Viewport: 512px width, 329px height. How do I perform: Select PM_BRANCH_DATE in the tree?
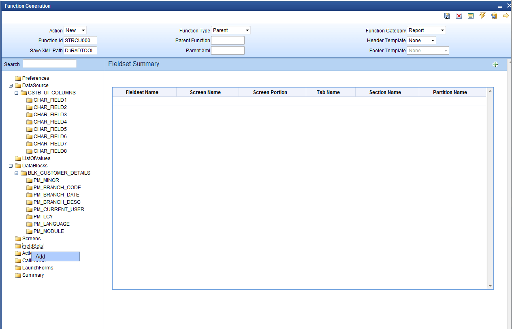56,195
